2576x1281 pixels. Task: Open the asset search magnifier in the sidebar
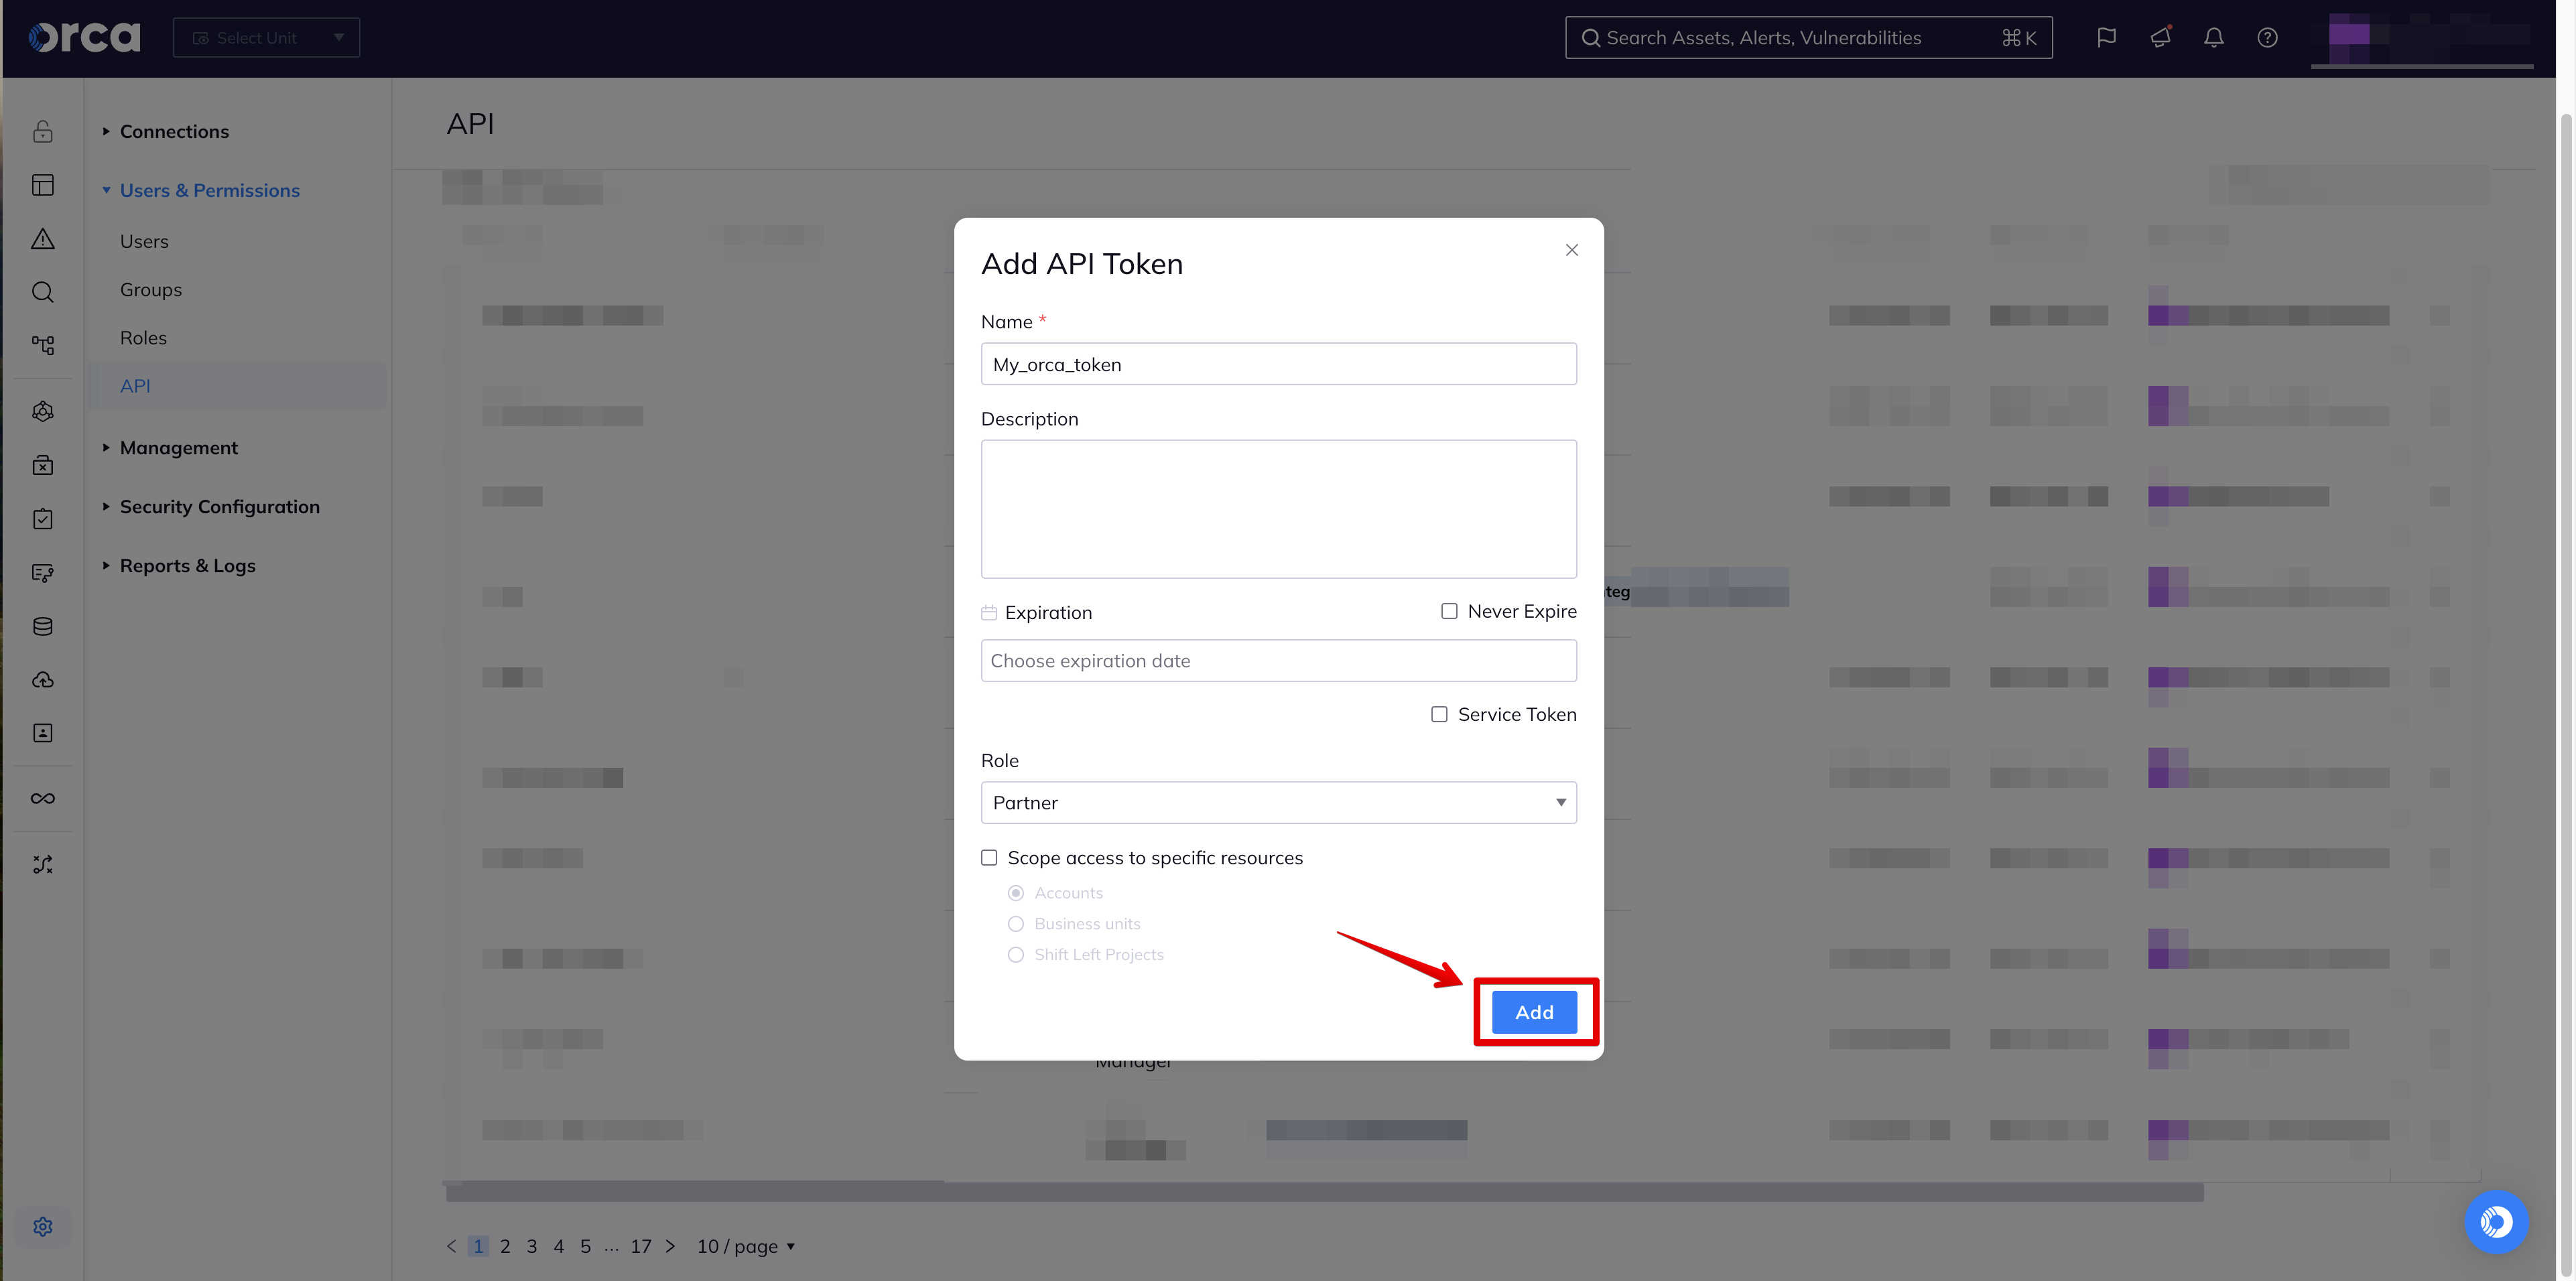point(42,292)
